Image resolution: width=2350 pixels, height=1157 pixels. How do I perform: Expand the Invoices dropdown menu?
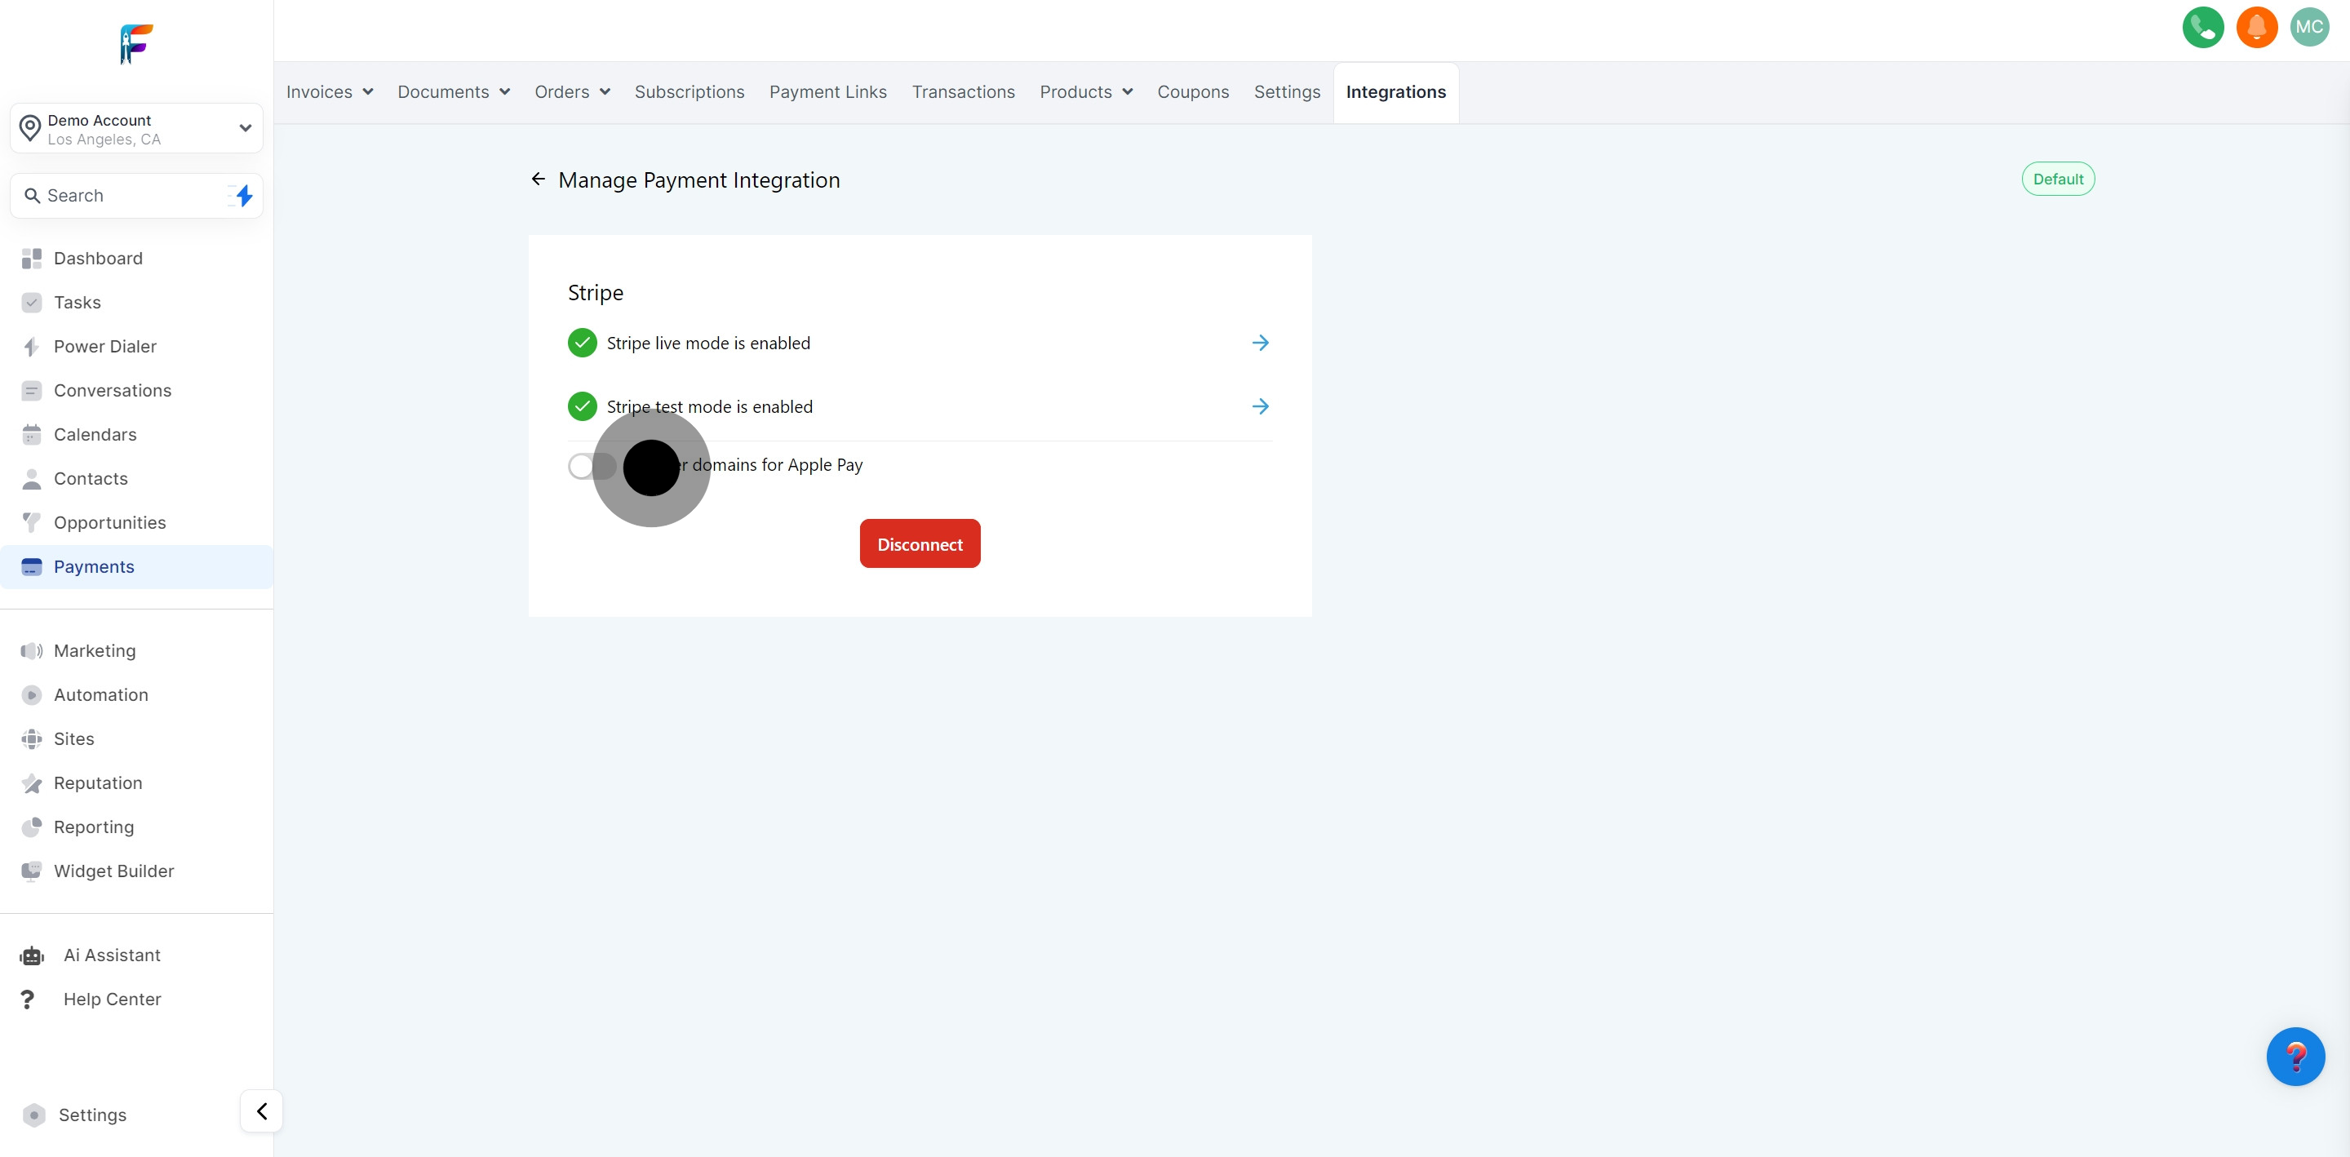[x=330, y=92]
